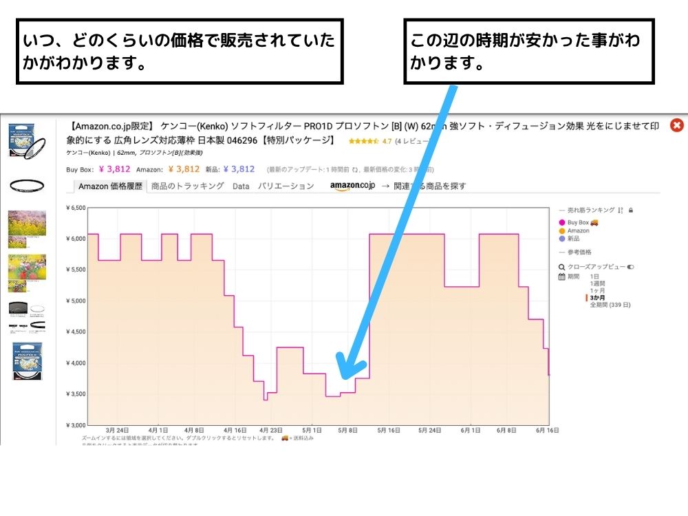Image resolution: width=688 pixels, height=516 pixels.
Task: Click the product title starting 【Amazon.co.jp限定】
Action: click(x=363, y=133)
